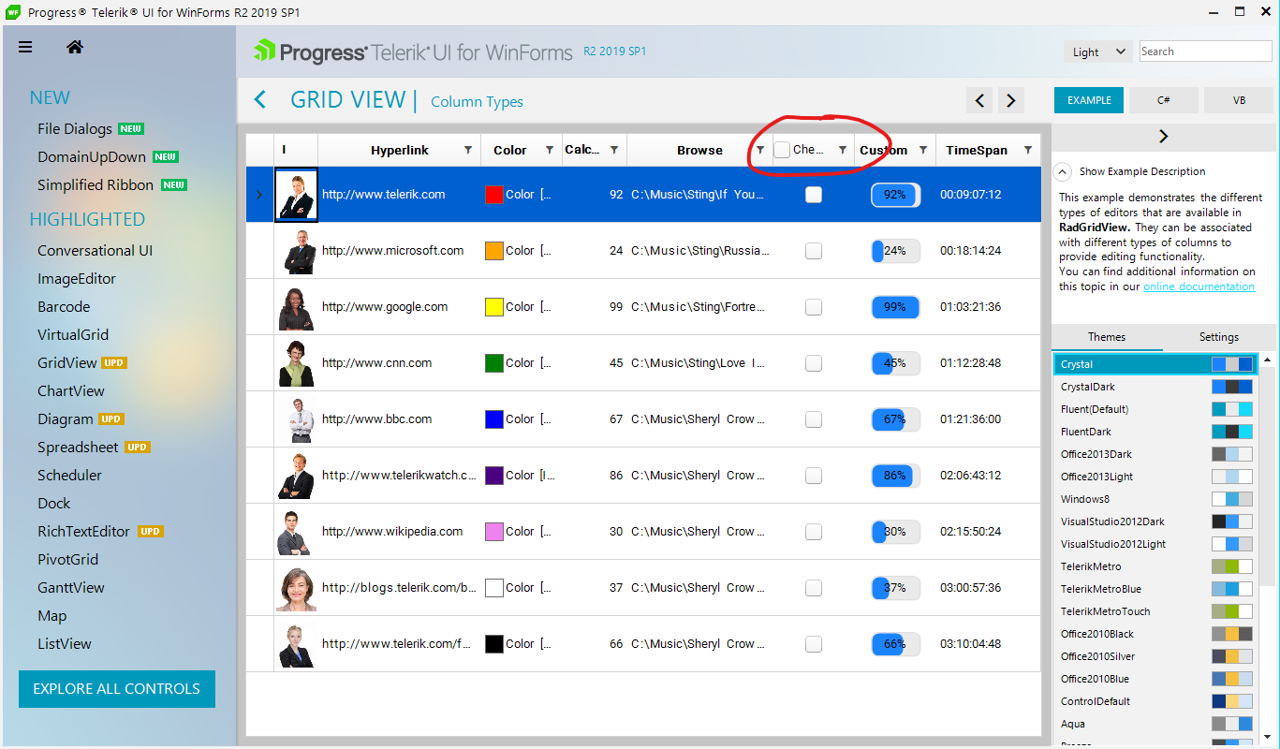Image resolution: width=1280 pixels, height=749 pixels.
Task: Click inside the Search field
Action: pos(1205,51)
